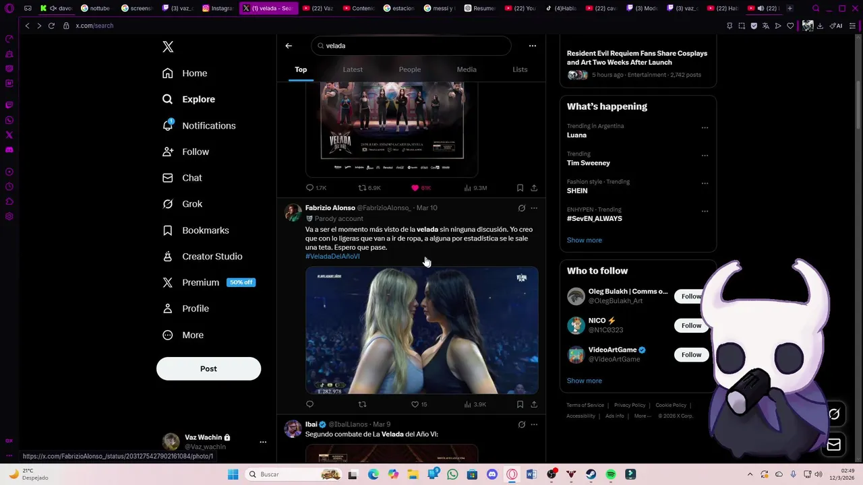The width and height of the screenshot is (863, 485).
Task: Bookmark Fabrizio Alonso's post
Action: pos(520,404)
